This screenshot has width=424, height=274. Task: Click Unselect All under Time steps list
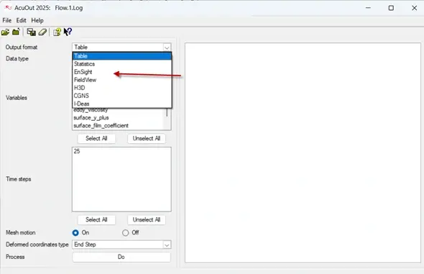click(x=147, y=219)
